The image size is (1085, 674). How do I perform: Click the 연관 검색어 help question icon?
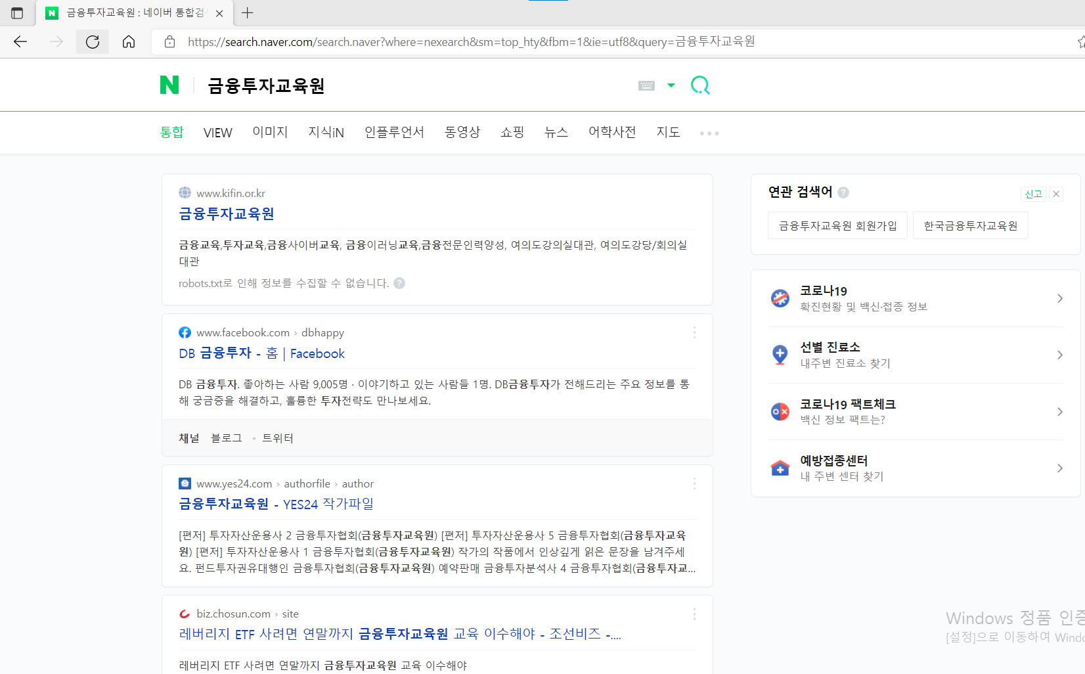click(843, 192)
